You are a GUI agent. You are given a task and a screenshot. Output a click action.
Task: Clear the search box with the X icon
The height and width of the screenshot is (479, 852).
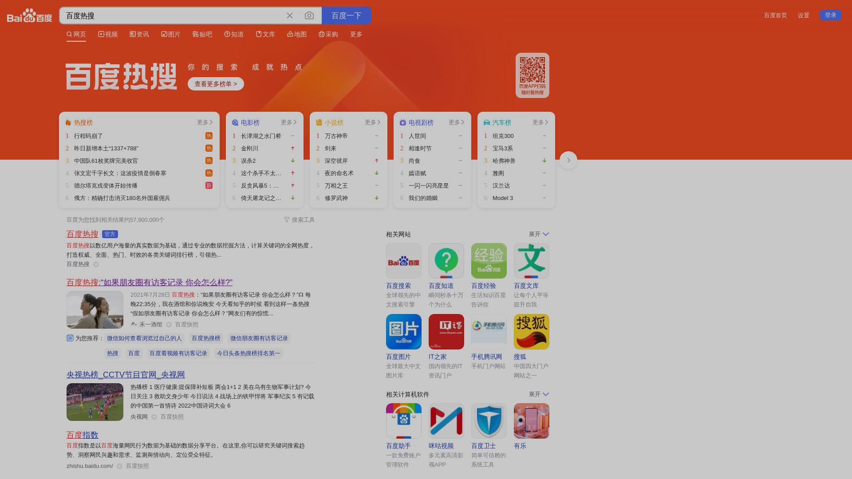[x=290, y=16]
